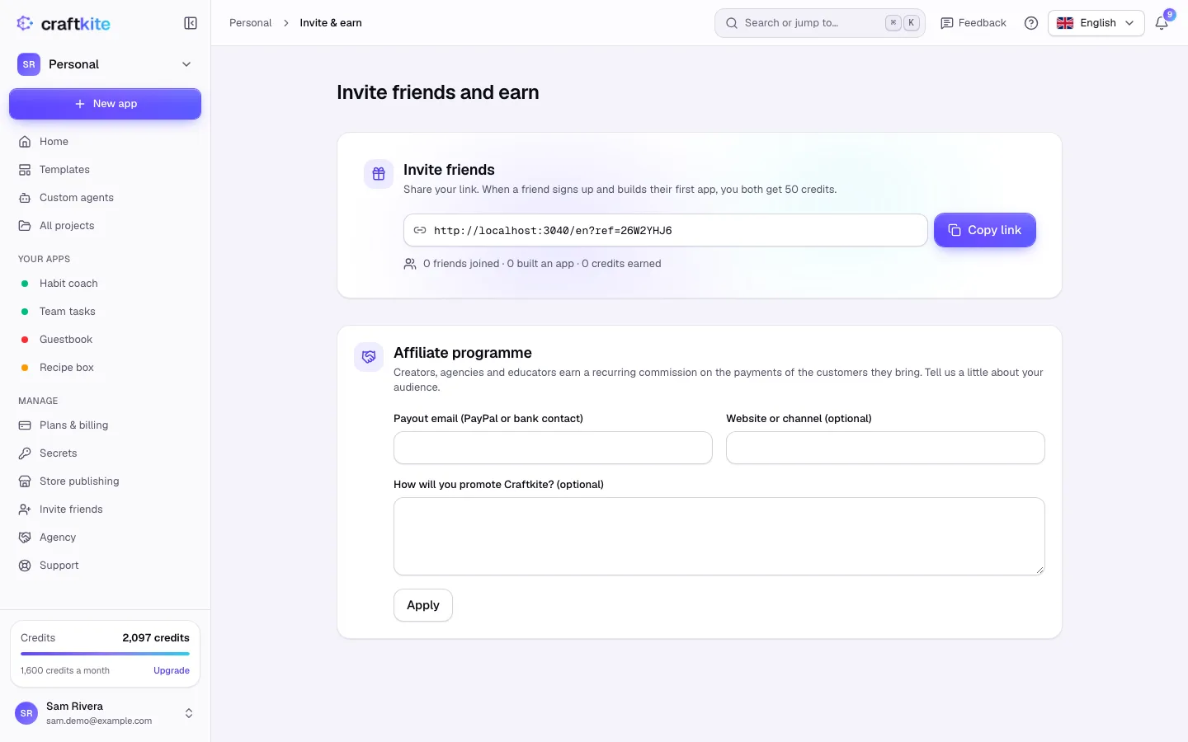This screenshot has width=1188, height=742.
Task: Open the notifications bell
Action: tap(1162, 23)
